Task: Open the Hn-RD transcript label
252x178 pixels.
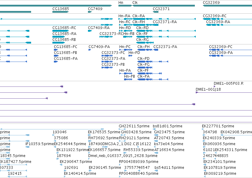Action: [125, 28]
